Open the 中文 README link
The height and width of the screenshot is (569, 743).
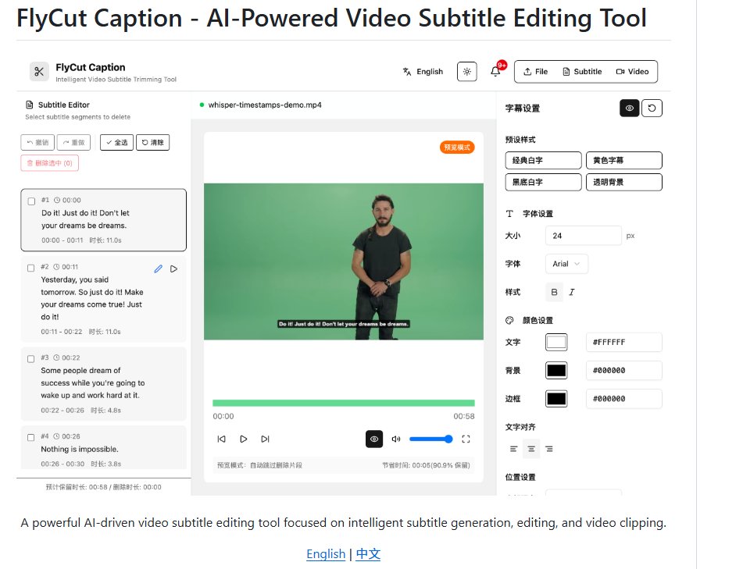tap(368, 554)
